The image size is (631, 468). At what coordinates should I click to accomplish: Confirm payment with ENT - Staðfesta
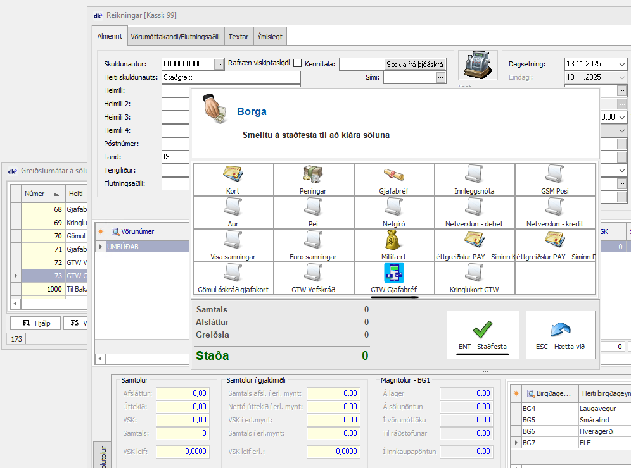coord(483,335)
